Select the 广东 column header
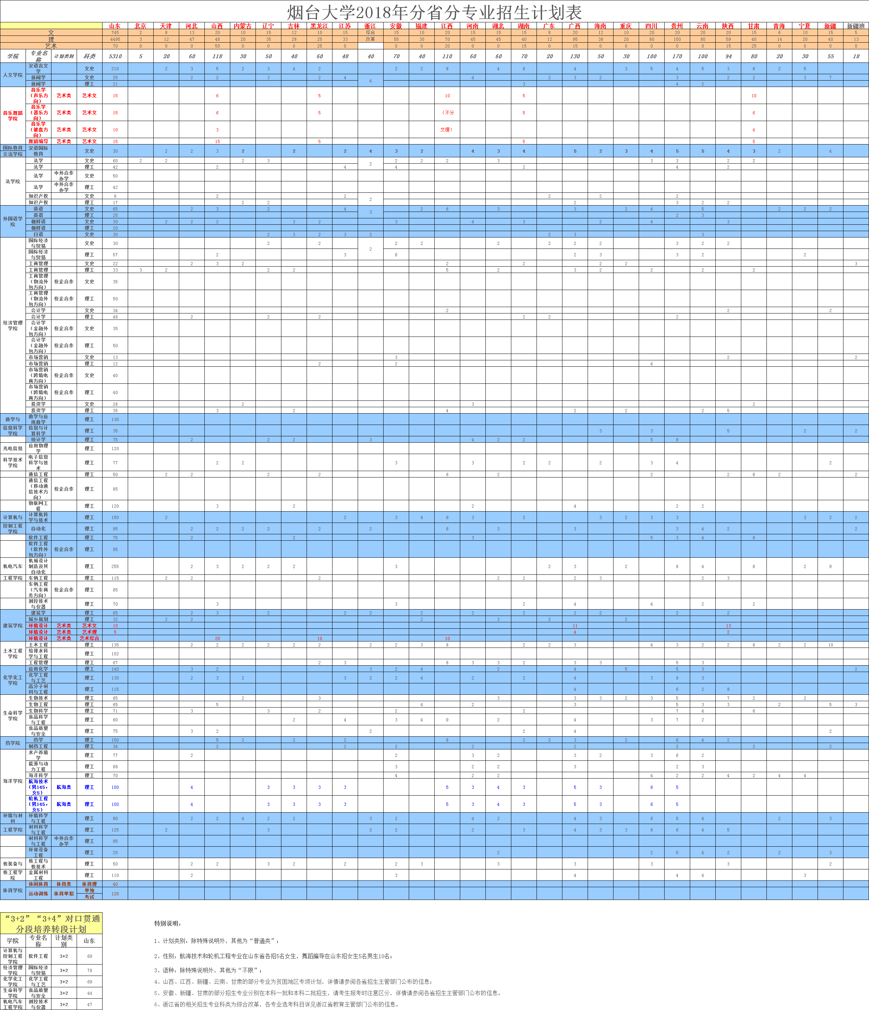 [549, 26]
